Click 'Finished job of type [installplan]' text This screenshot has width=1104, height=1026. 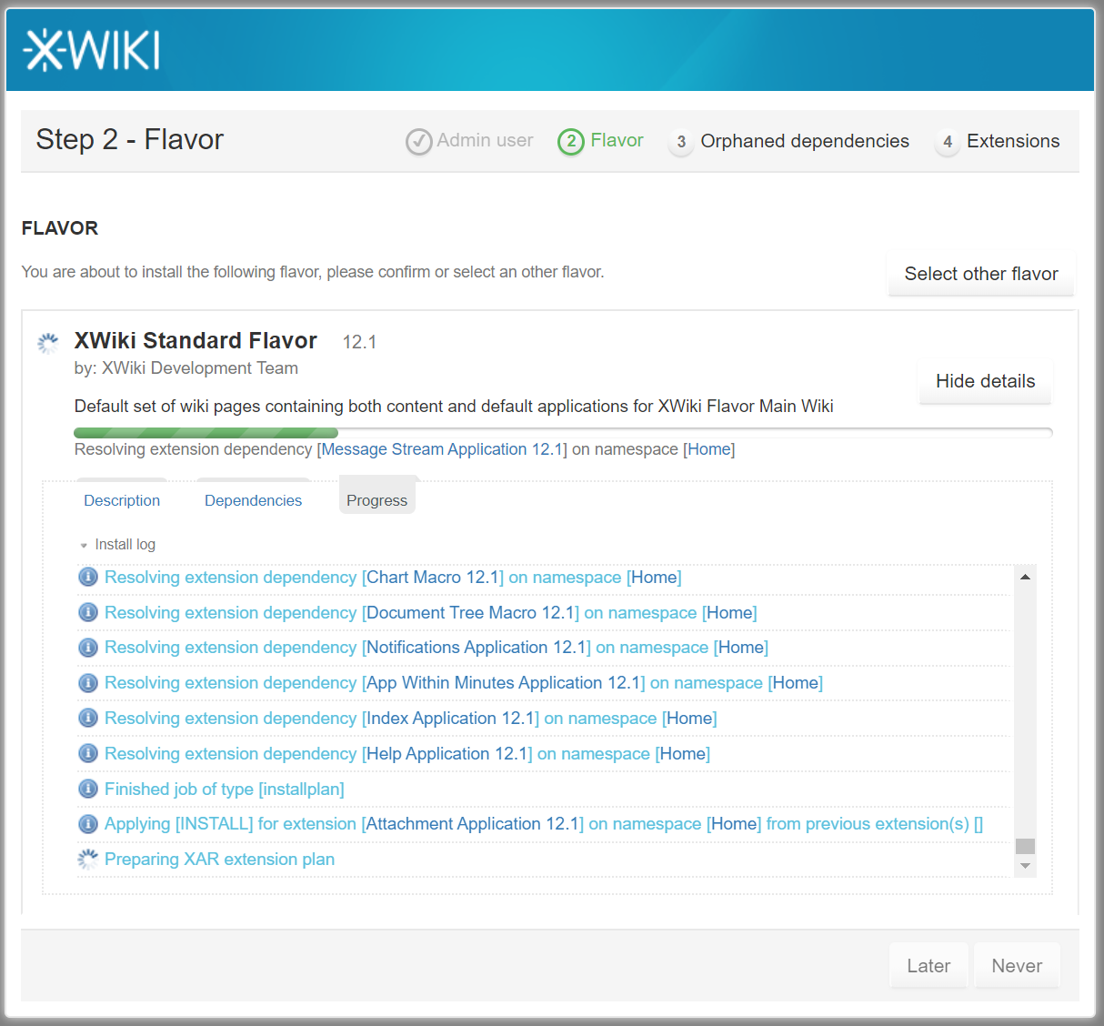pyautogui.click(x=225, y=790)
